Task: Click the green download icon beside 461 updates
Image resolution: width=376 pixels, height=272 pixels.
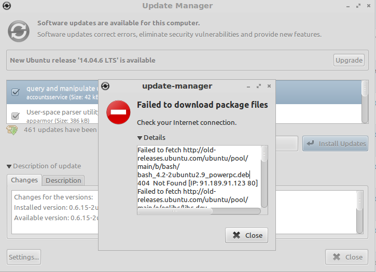Action: pos(12,130)
